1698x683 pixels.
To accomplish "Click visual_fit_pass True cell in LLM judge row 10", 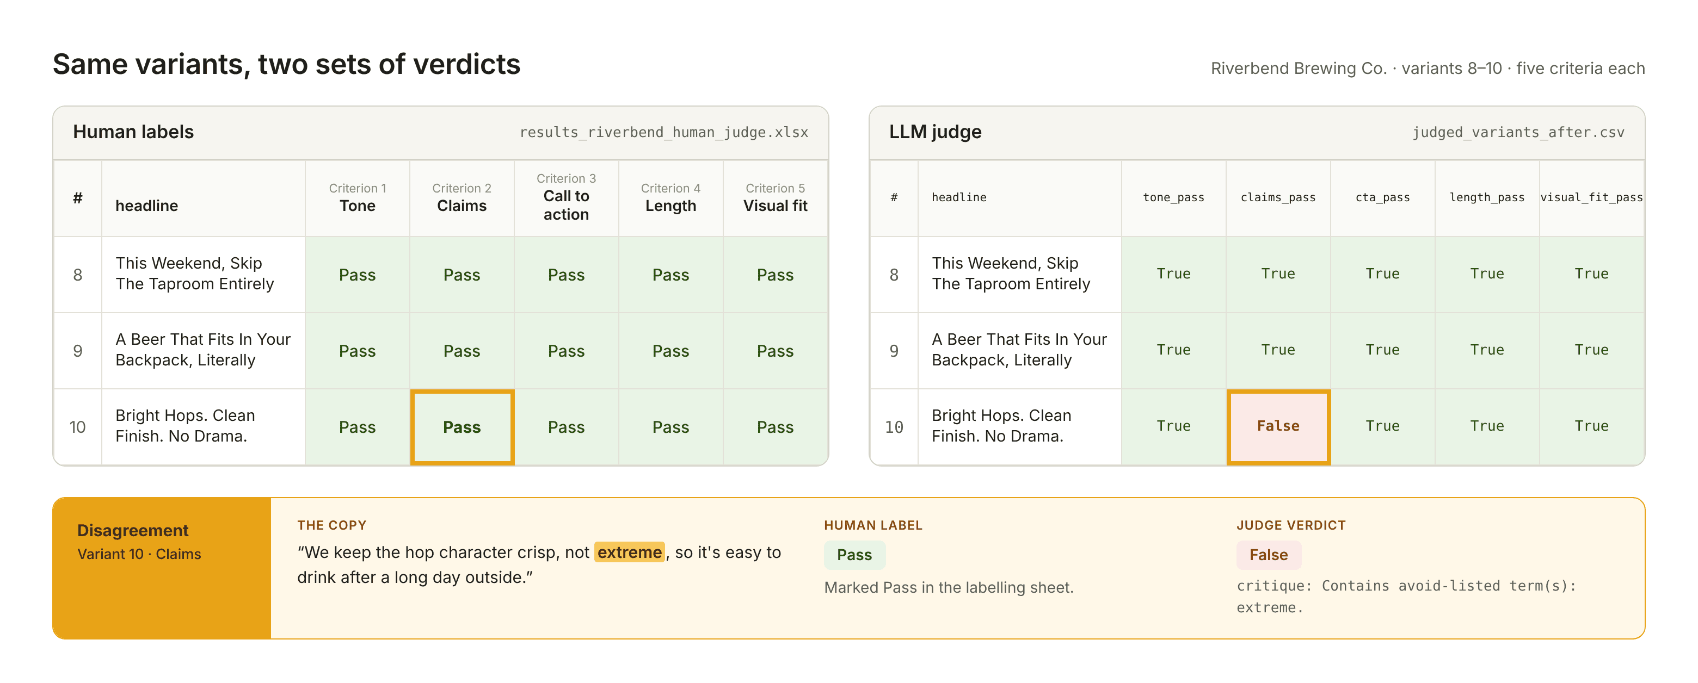I will (x=1591, y=427).
